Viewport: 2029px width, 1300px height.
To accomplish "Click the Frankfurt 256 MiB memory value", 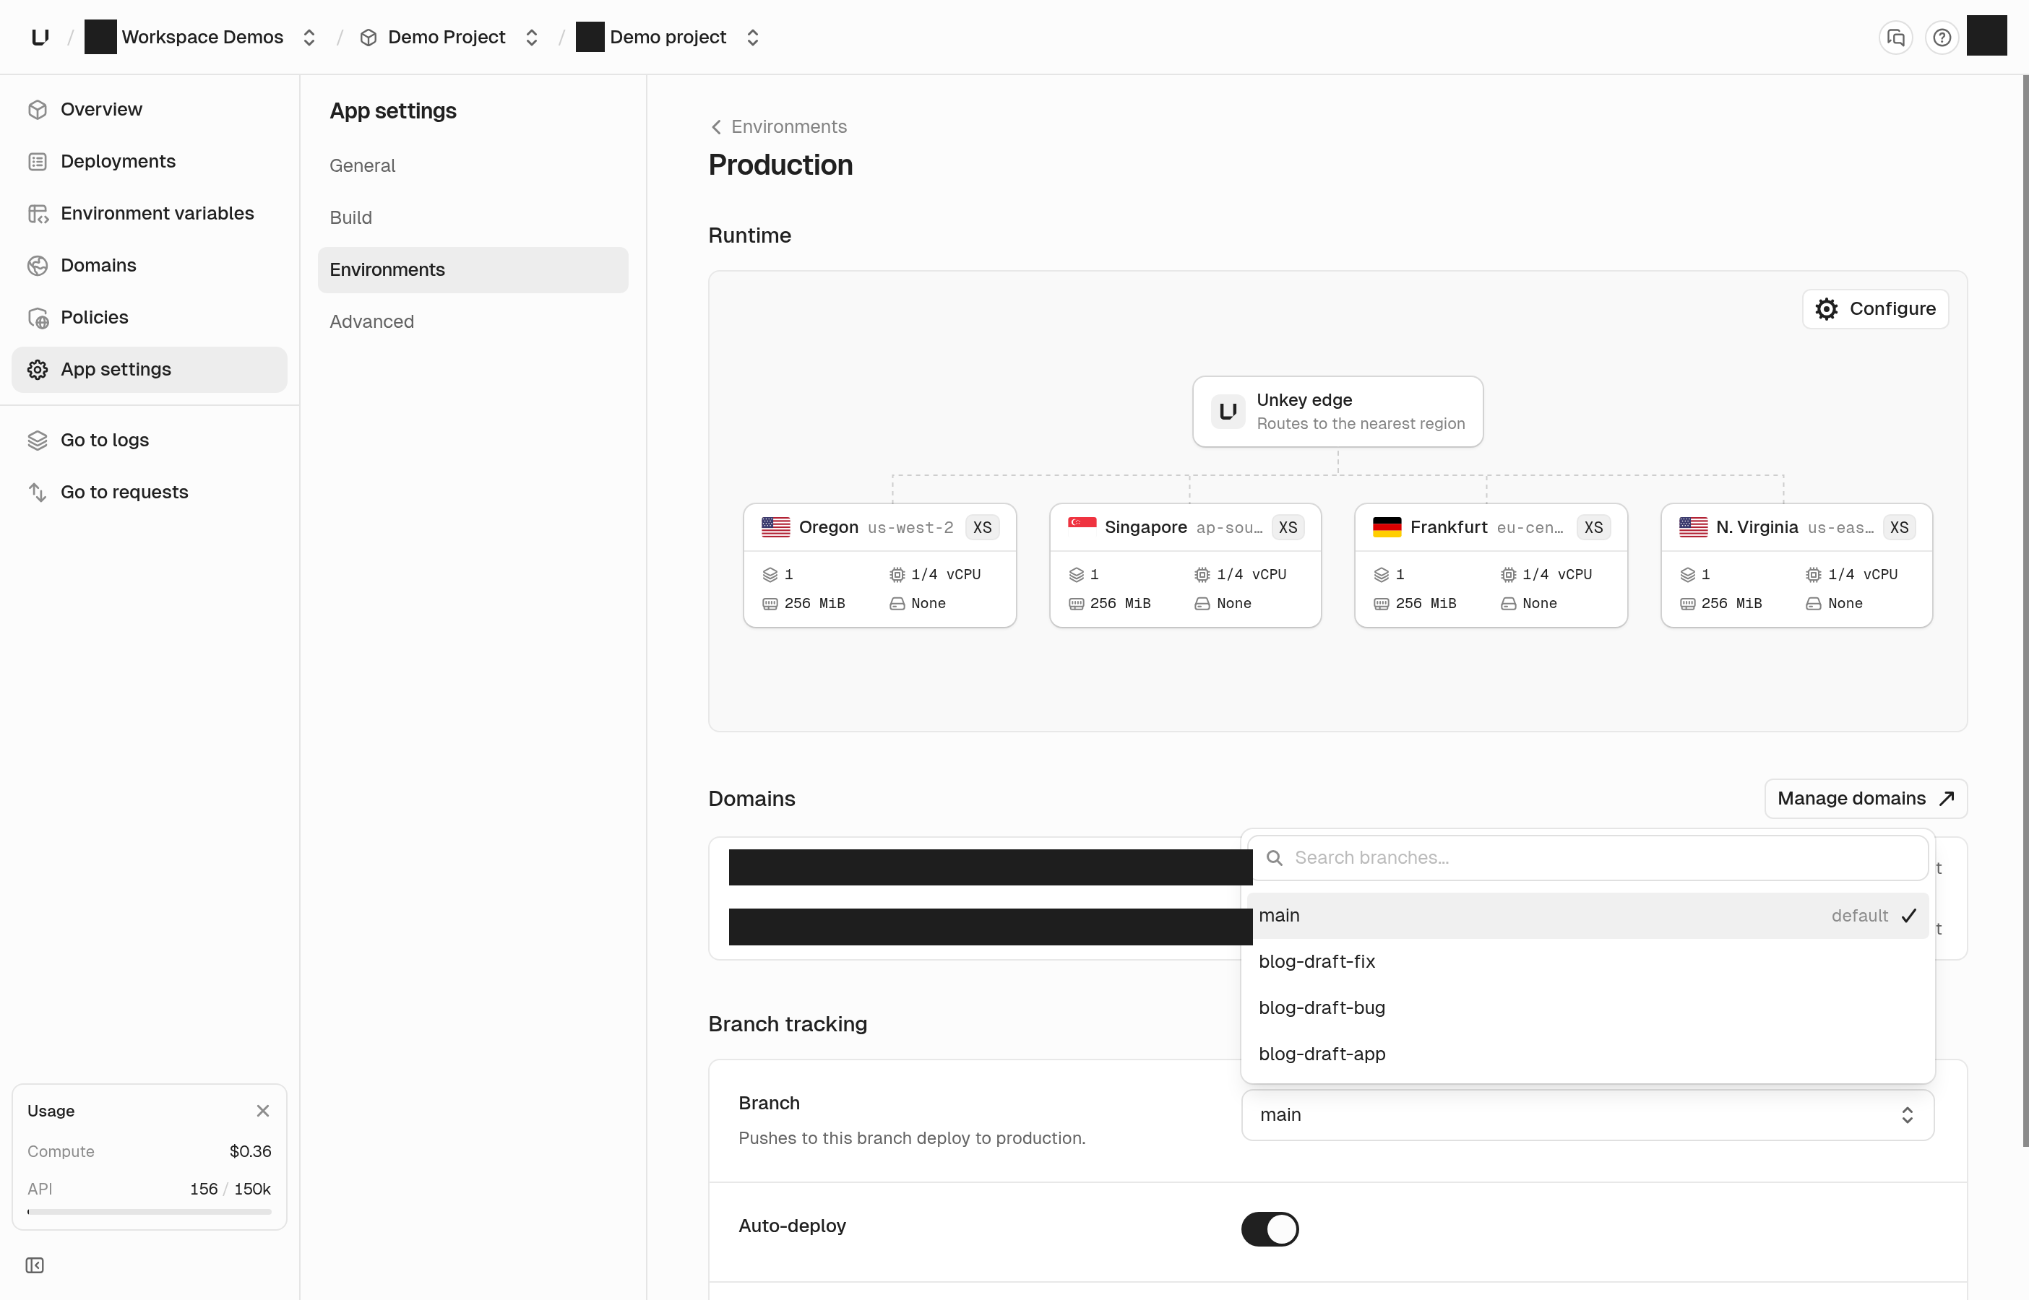I will tap(1426, 604).
